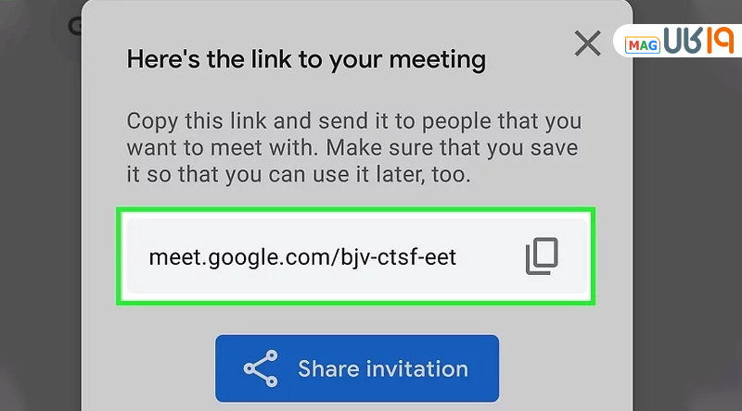
Task: Click the MAG badge in the watermark
Action: click(641, 44)
